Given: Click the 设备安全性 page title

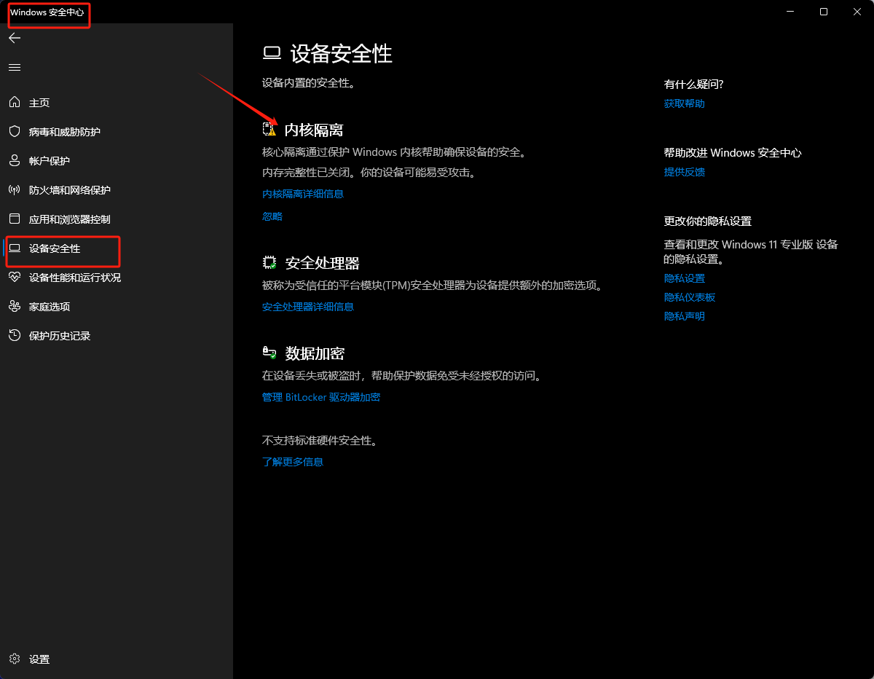Looking at the screenshot, I should pyautogui.click(x=342, y=53).
